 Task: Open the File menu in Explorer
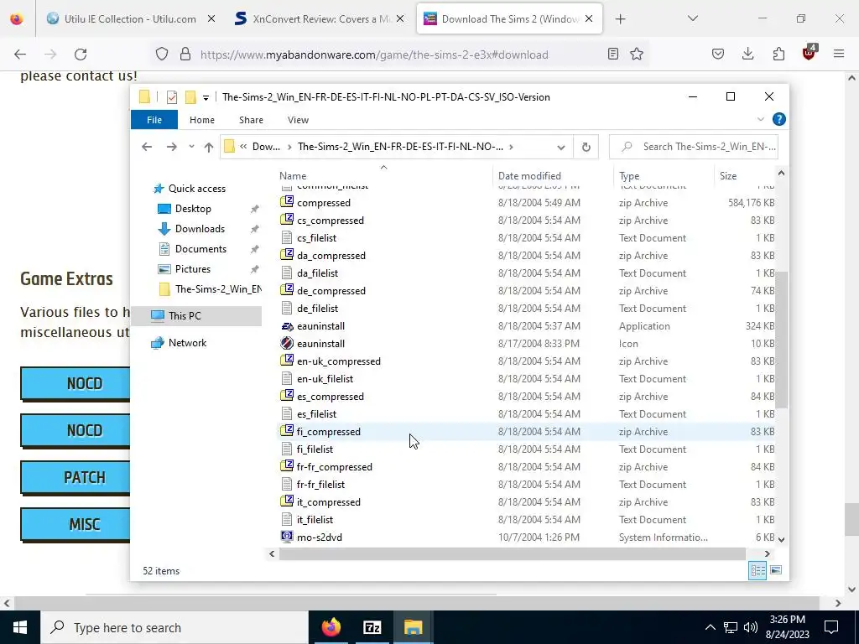tap(154, 119)
